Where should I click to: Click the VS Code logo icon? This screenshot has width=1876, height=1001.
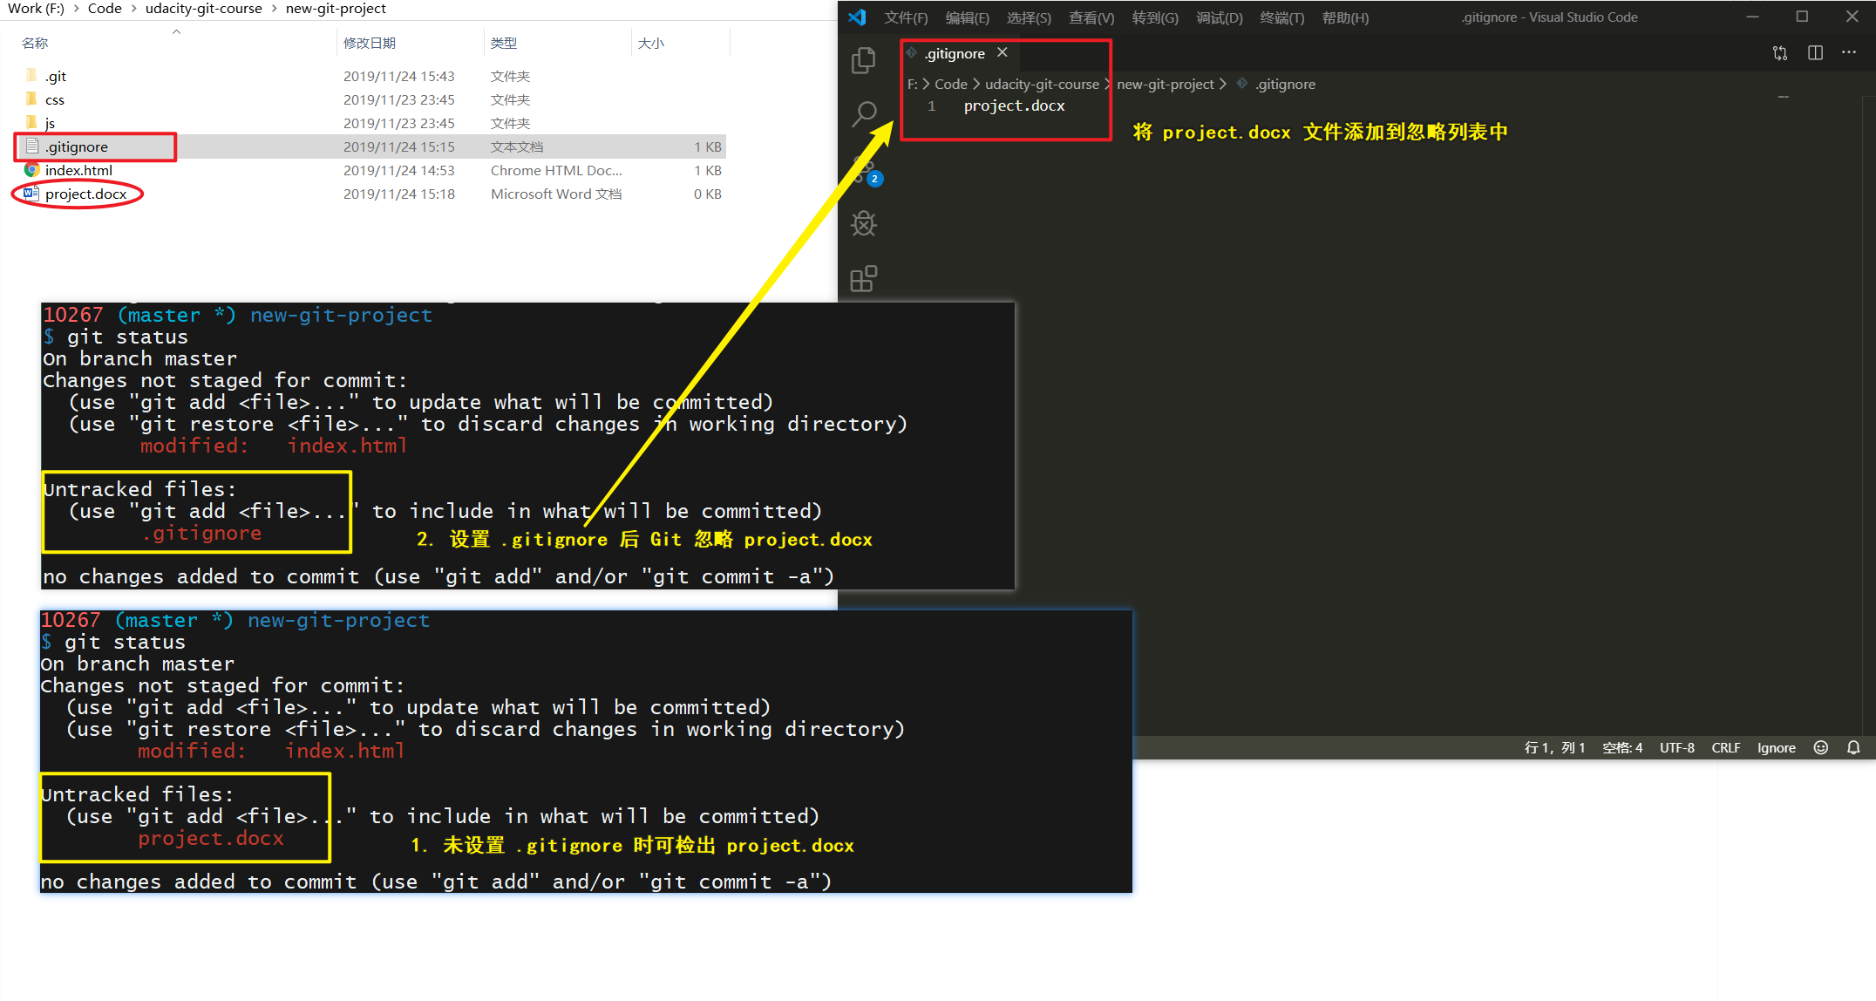point(857,17)
